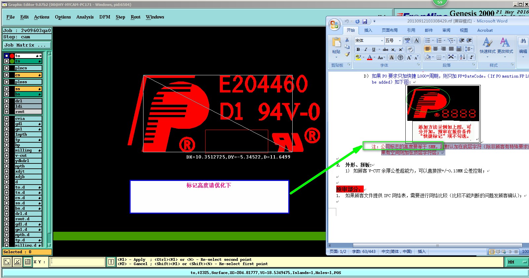
Task: Apply superscript formatting in Word
Action: pyautogui.click(x=401, y=50)
